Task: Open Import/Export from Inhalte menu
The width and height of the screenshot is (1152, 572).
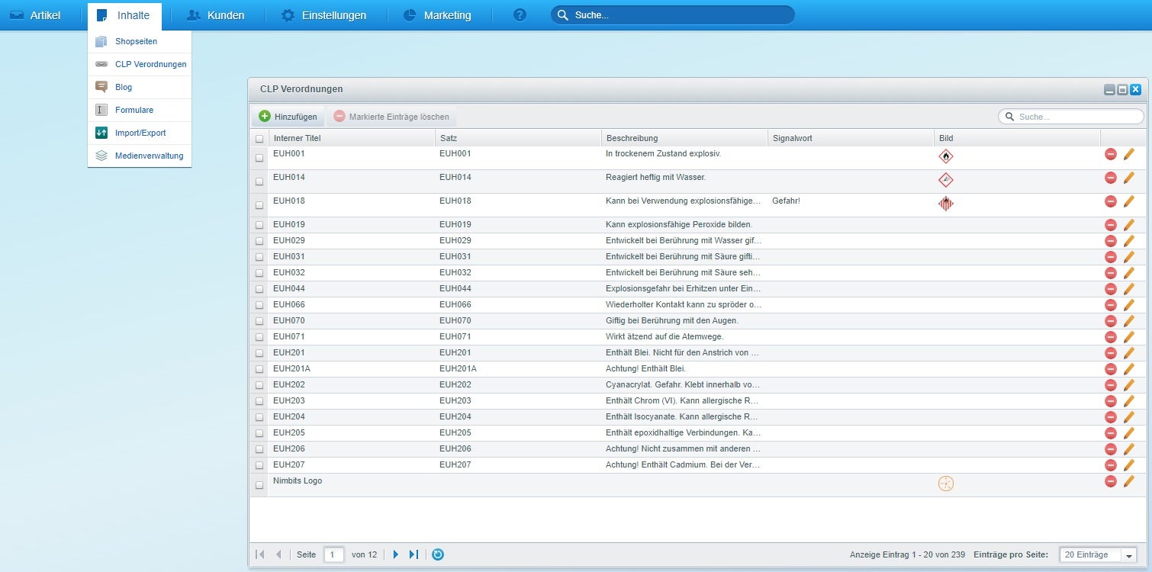Action: (140, 133)
